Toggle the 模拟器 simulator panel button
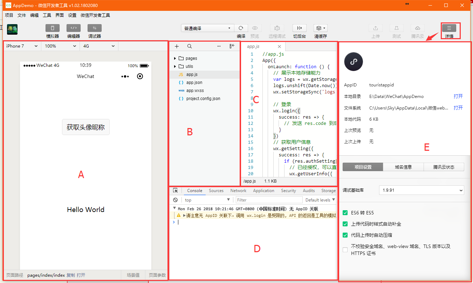Screen dimensions: 473x283 [x=53, y=28]
